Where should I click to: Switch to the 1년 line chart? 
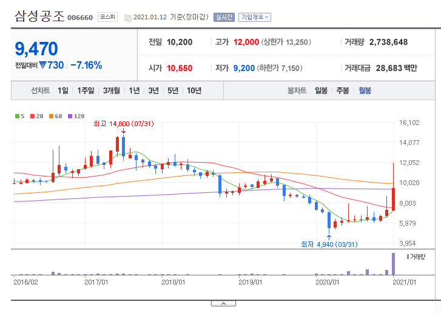134,90
